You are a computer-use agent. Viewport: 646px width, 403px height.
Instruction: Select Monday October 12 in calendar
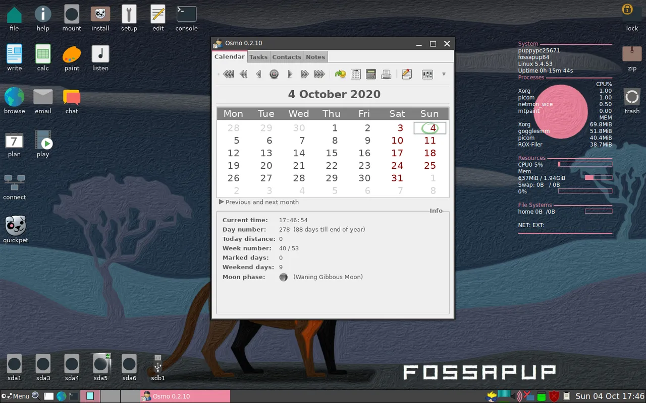[x=233, y=153]
